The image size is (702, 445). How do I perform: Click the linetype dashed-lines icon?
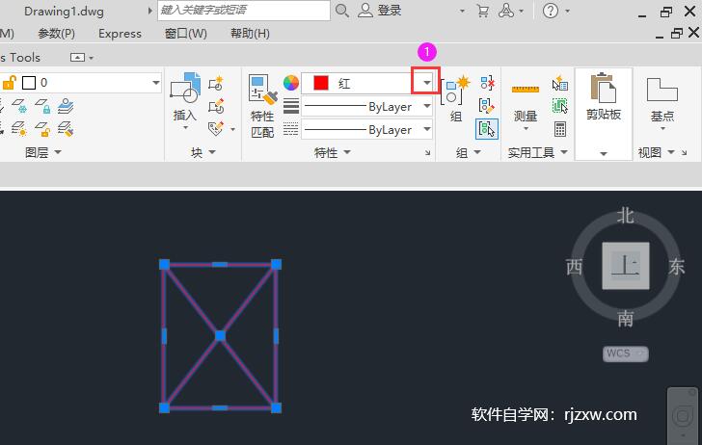coord(291,129)
